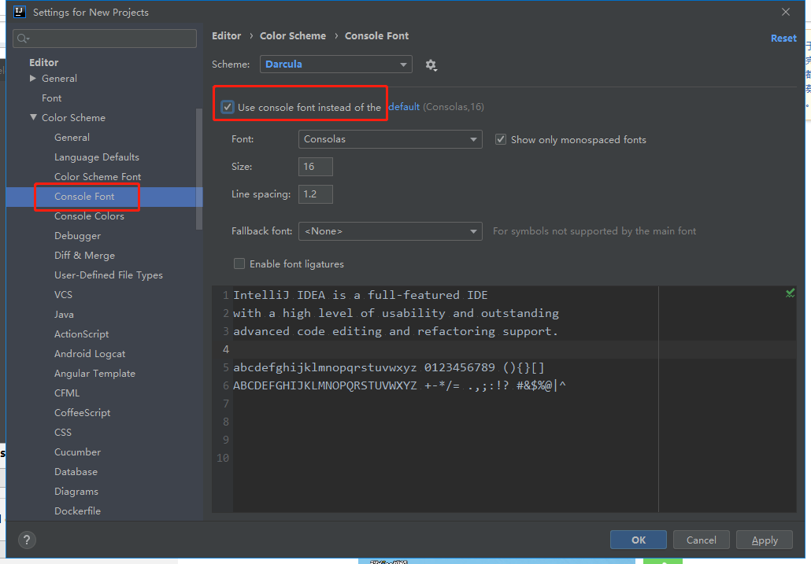
Task: Click preview line 'advanced code editing and refactoring support.'
Action: click(396, 332)
